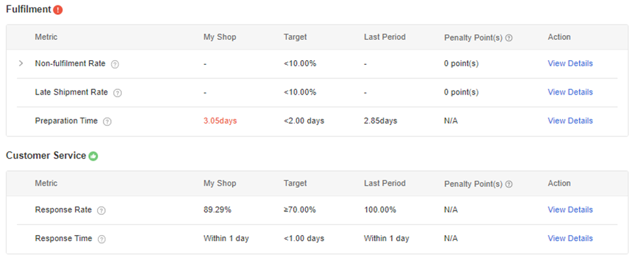View Details for Response Rate
Screen dimensions: 636x258
[570, 209]
